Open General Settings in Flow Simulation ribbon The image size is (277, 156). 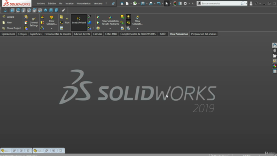pyautogui.click(x=34, y=22)
